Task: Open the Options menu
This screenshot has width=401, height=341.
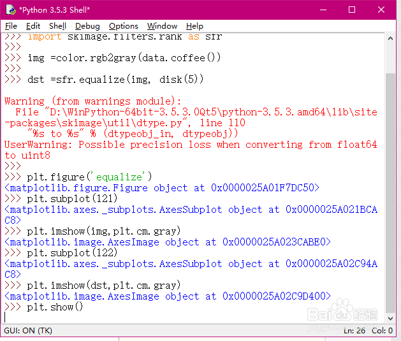Action: pyautogui.click(x=124, y=26)
